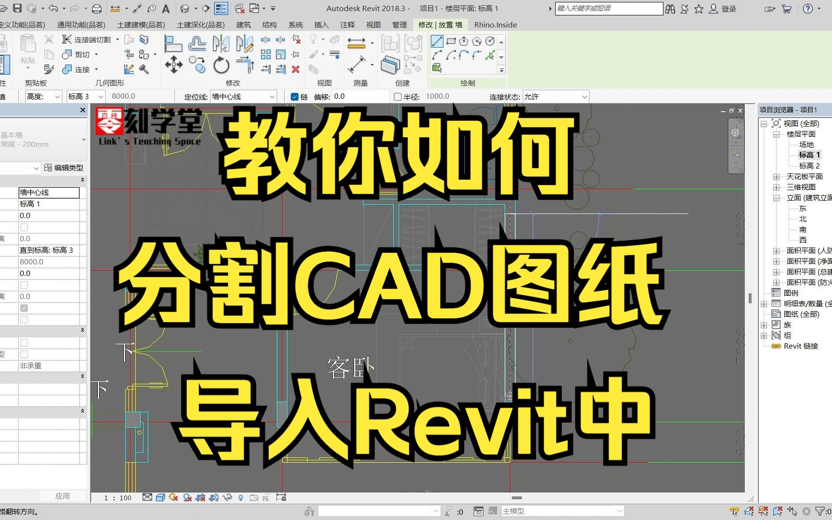832x520 pixels.
Task: Click the 应用 apply button in properties
Action: point(63,495)
